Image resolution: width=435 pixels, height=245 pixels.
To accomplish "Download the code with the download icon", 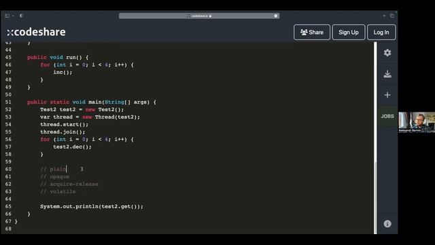I will point(387,74).
